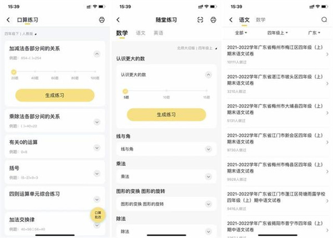Screen dimensions: 333x238
Task: Tap the floating 口算批改 round button
Action: tap(98, 215)
